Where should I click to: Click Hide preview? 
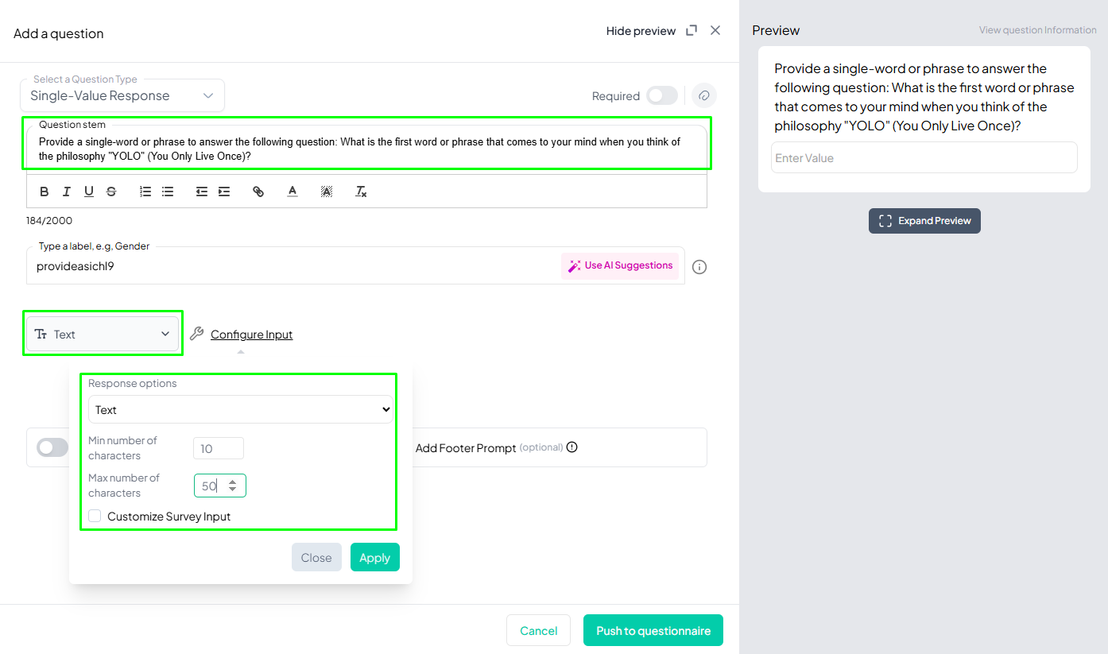641,31
